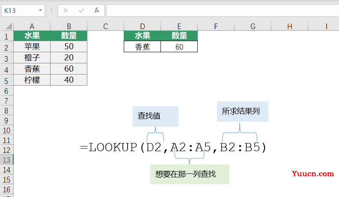
Task: Click cell E1 with 数量 header
Action: (179, 36)
